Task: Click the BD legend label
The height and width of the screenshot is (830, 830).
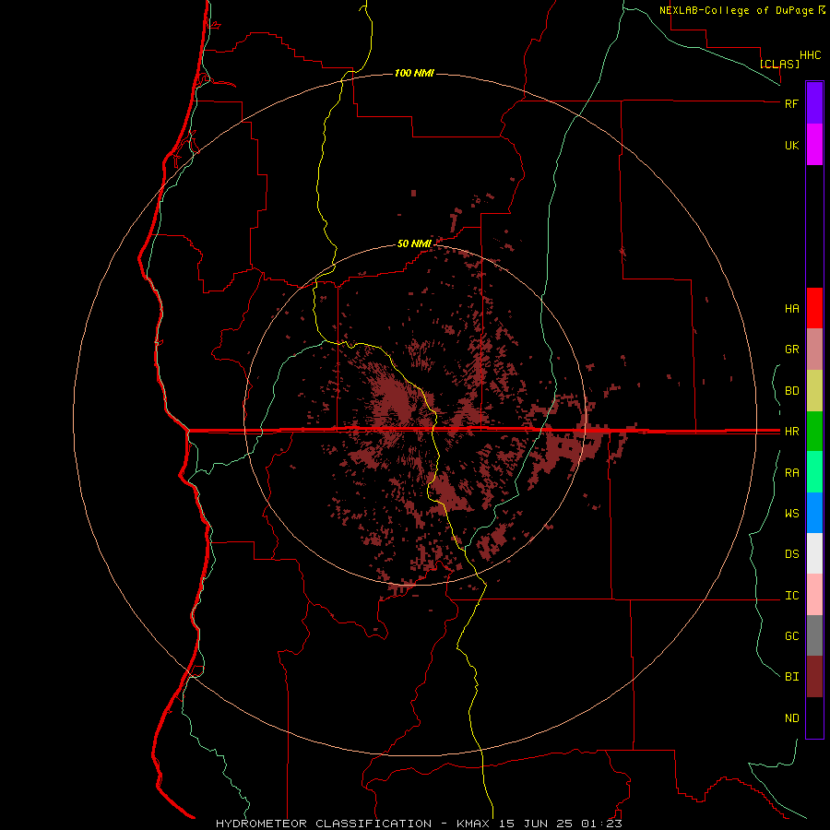Action: (791, 391)
